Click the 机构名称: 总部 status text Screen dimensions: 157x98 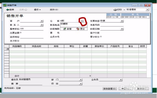pyautogui.click(x=13, y=88)
